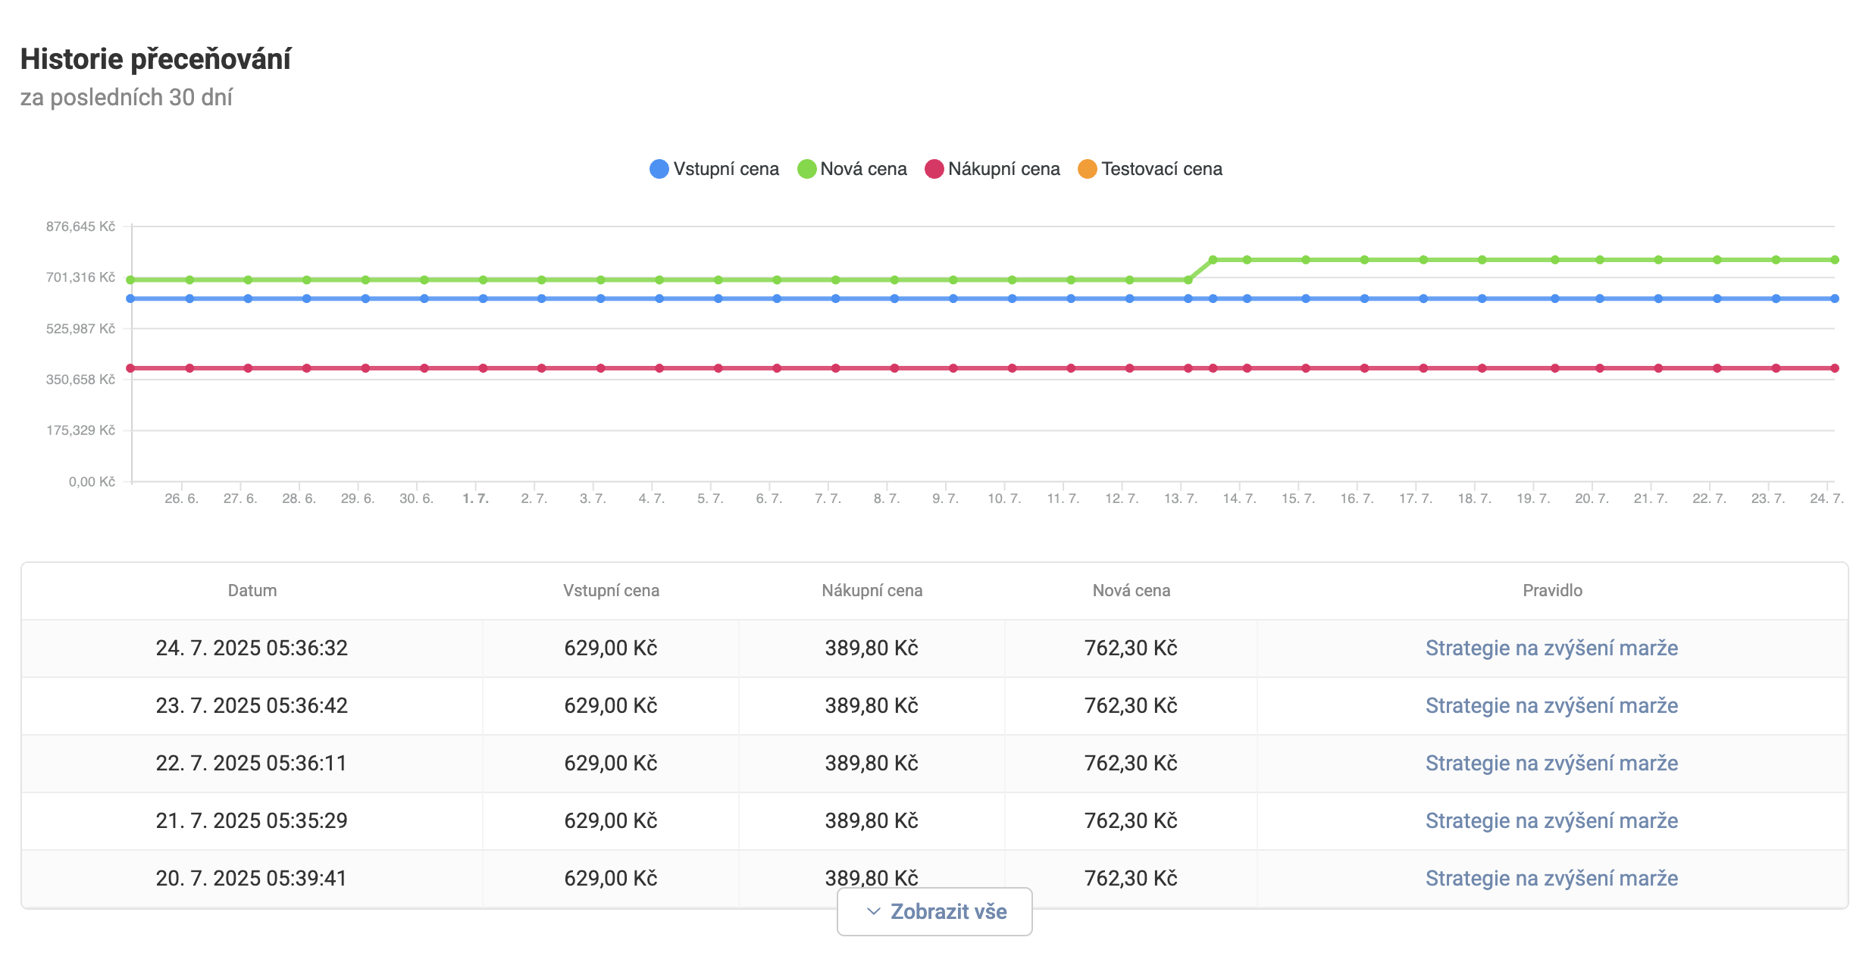
Task: Toggle the Testovací cena orange legend dot
Action: (1087, 169)
